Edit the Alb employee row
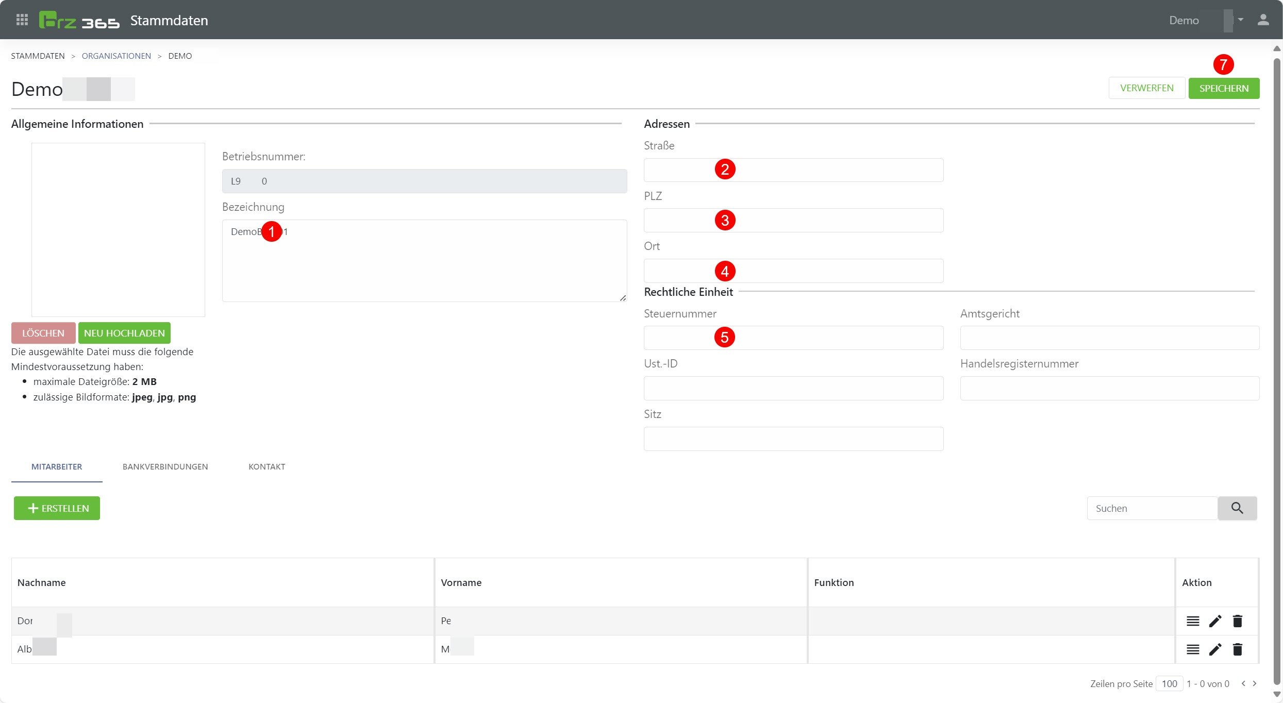 pyautogui.click(x=1215, y=649)
